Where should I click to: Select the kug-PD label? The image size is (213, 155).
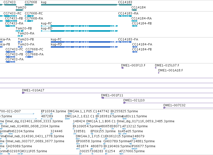(56, 44)
